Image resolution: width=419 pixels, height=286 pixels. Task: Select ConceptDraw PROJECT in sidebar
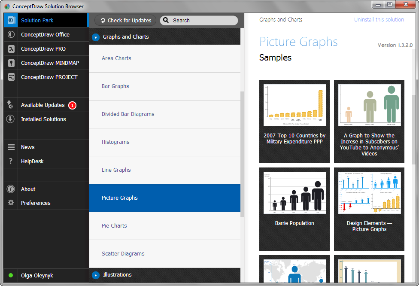(x=46, y=77)
